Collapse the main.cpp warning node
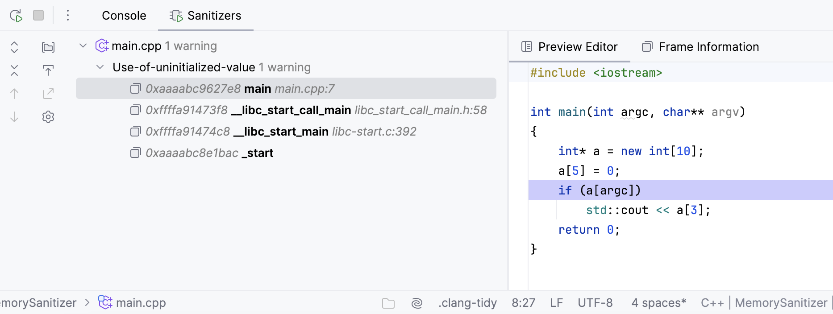This screenshot has height=314, width=833. pos(83,45)
